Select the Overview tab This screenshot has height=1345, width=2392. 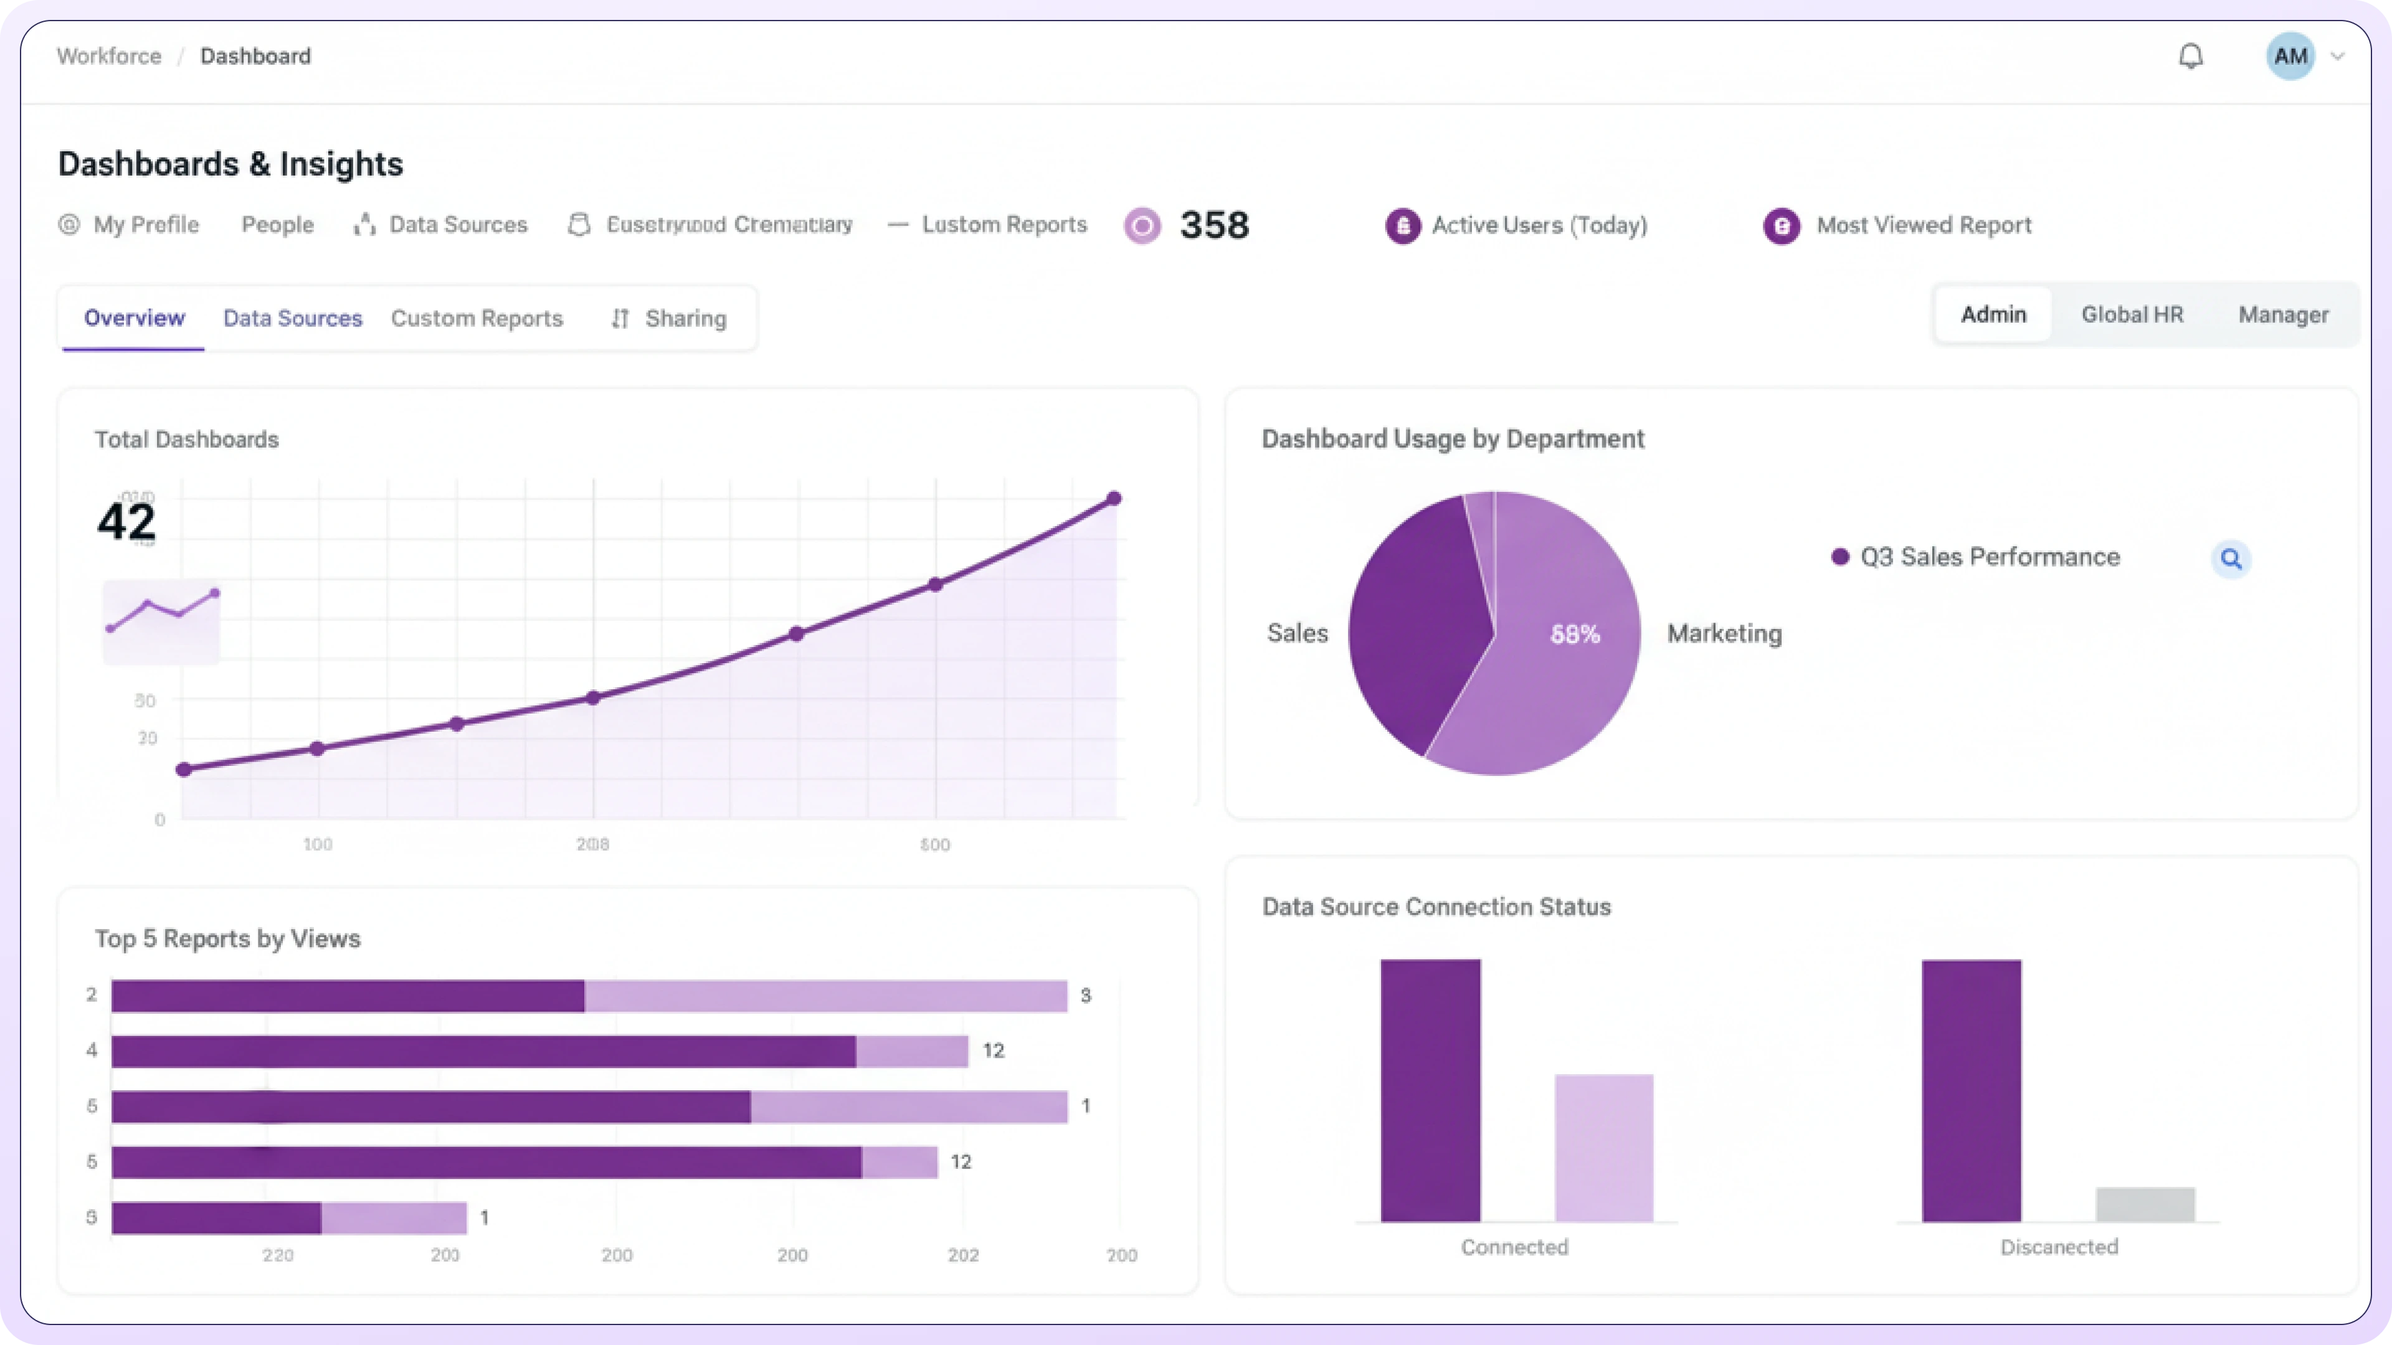click(x=135, y=318)
